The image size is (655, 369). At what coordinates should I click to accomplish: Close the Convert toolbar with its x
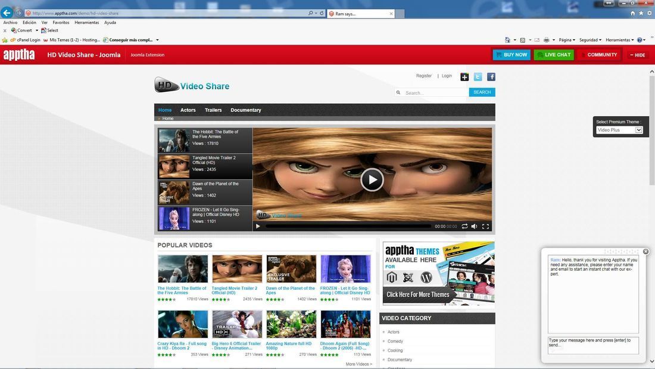(5, 30)
